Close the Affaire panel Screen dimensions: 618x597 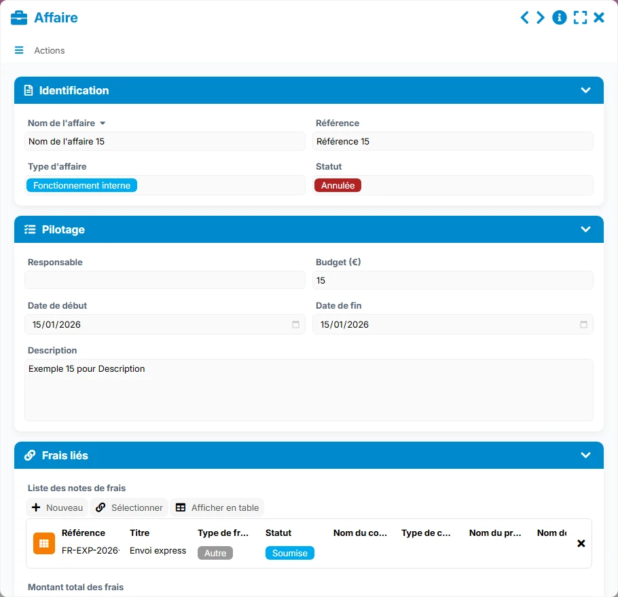pos(599,18)
